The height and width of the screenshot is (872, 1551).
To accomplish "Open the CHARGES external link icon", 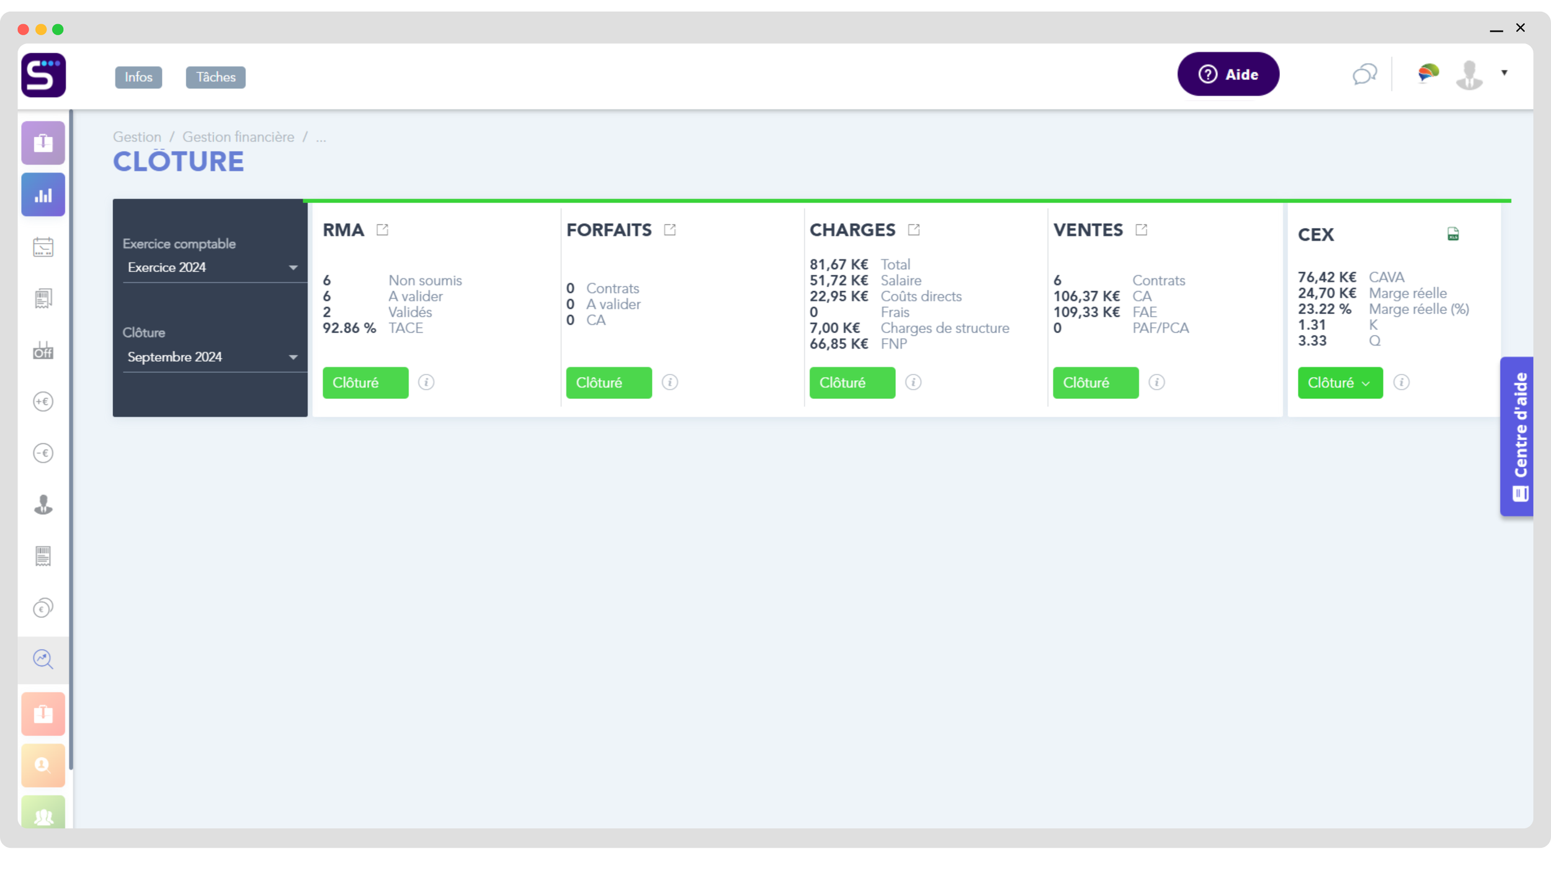I will 913,230.
